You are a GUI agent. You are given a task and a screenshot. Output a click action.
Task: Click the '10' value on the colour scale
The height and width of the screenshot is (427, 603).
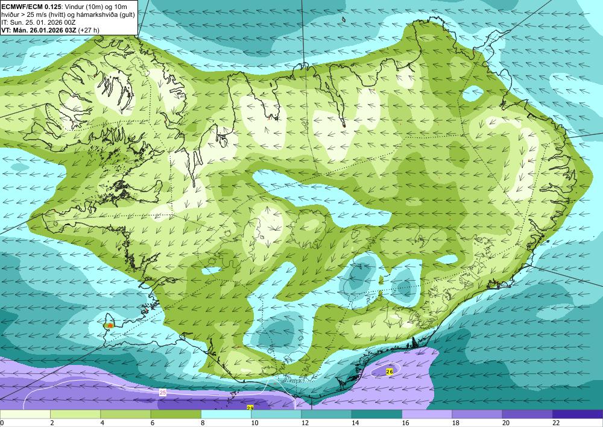click(254, 423)
